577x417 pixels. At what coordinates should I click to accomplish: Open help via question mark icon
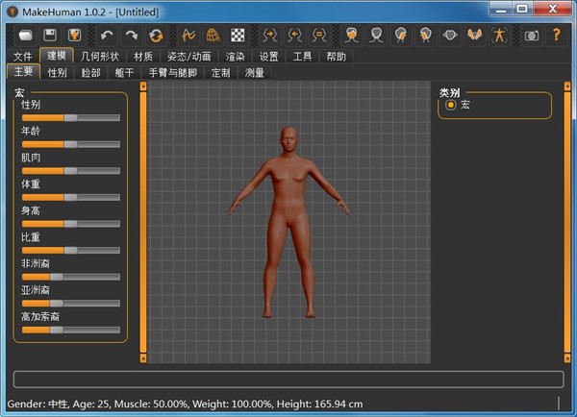click(x=557, y=36)
